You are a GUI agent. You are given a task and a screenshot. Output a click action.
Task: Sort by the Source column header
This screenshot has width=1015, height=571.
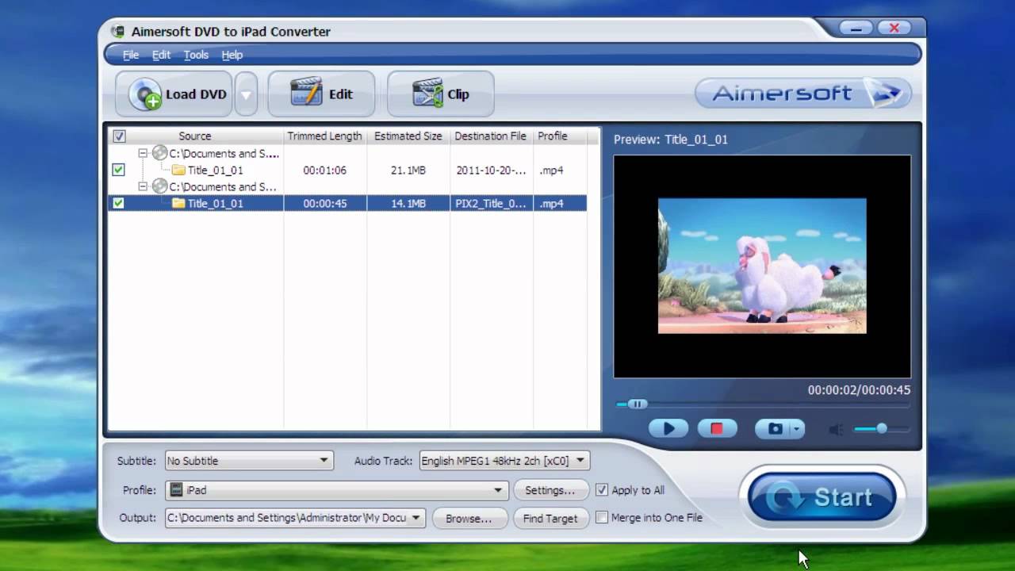(195, 136)
